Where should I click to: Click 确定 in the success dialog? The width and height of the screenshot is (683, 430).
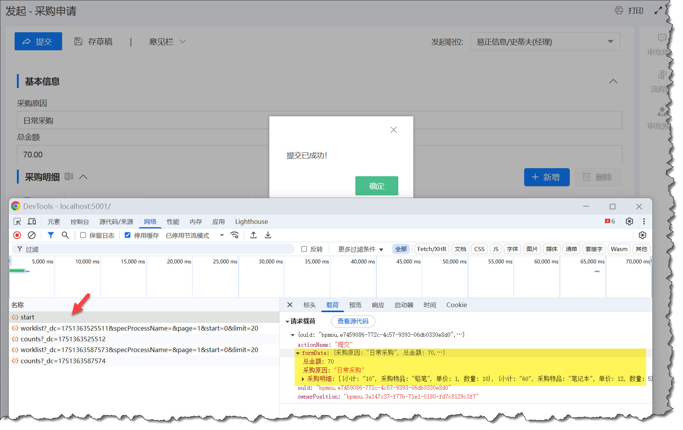point(376,186)
